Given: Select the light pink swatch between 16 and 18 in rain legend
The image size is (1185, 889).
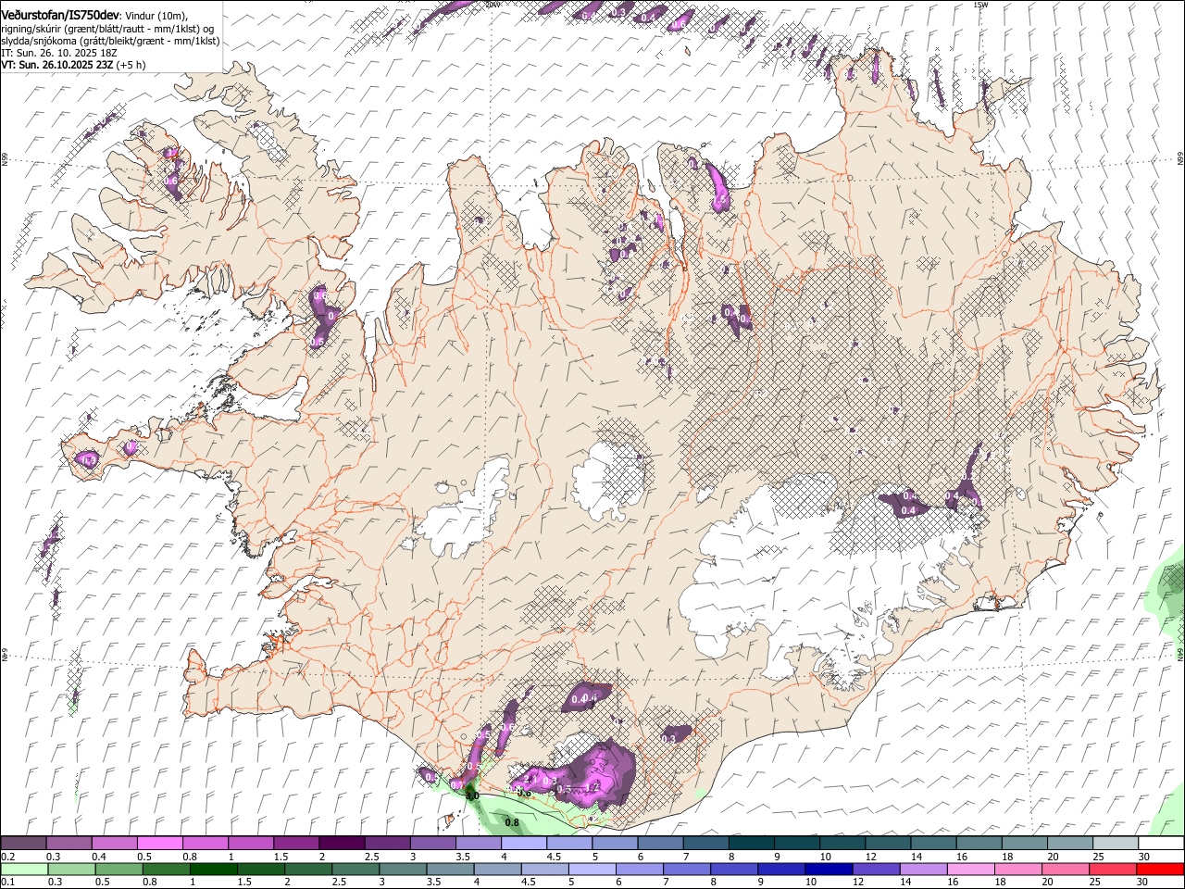Looking at the screenshot, I should [969, 869].
